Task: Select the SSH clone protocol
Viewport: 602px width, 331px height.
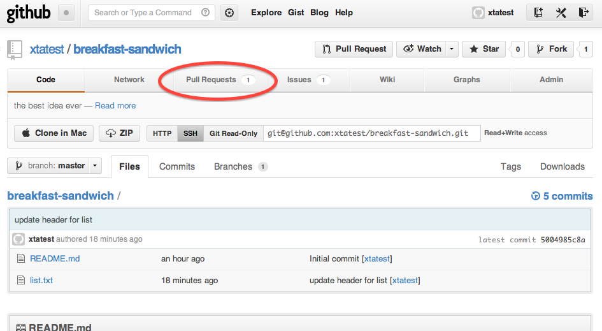Action: click(x=190, y=133)
